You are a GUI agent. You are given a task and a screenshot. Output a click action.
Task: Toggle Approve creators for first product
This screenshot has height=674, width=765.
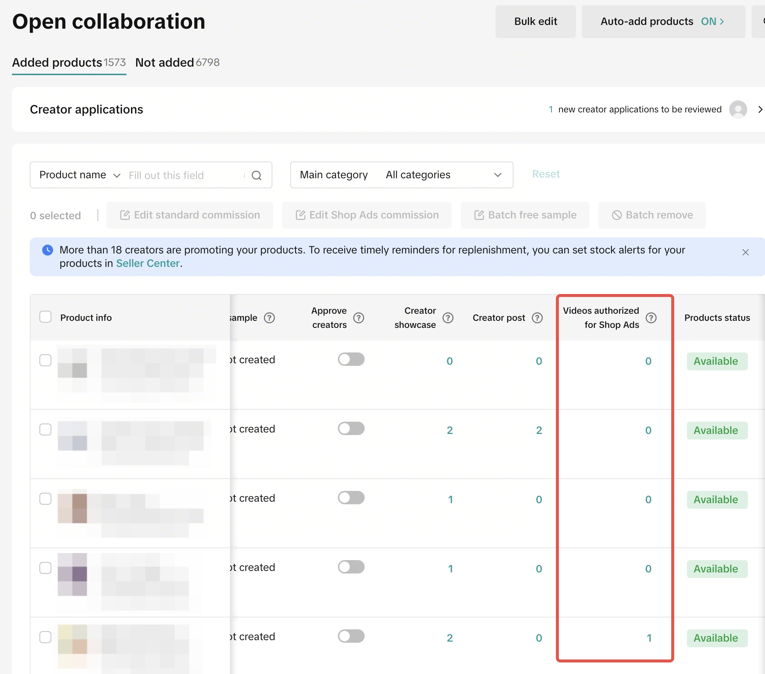coord(351,360)
